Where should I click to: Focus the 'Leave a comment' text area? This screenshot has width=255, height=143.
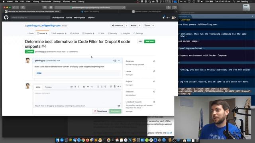[x=77, y=97]
